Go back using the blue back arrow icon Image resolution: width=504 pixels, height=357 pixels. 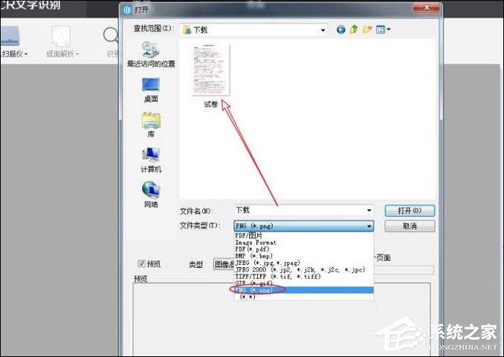tap(340, 30)
